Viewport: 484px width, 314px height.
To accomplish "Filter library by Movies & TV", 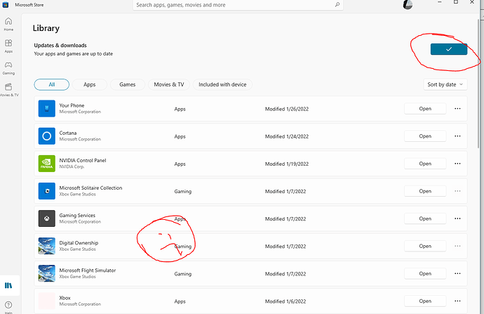I will pyautogui.click(x=169, y=84).
